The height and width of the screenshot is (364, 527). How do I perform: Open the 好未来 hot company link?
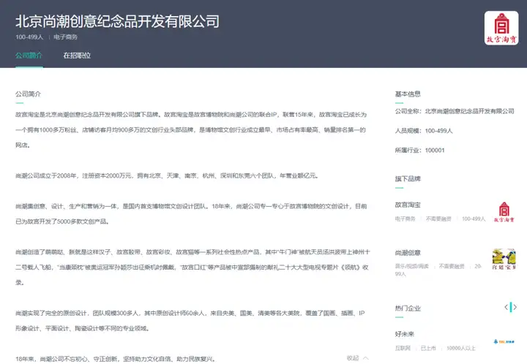[x=405, y=334]
